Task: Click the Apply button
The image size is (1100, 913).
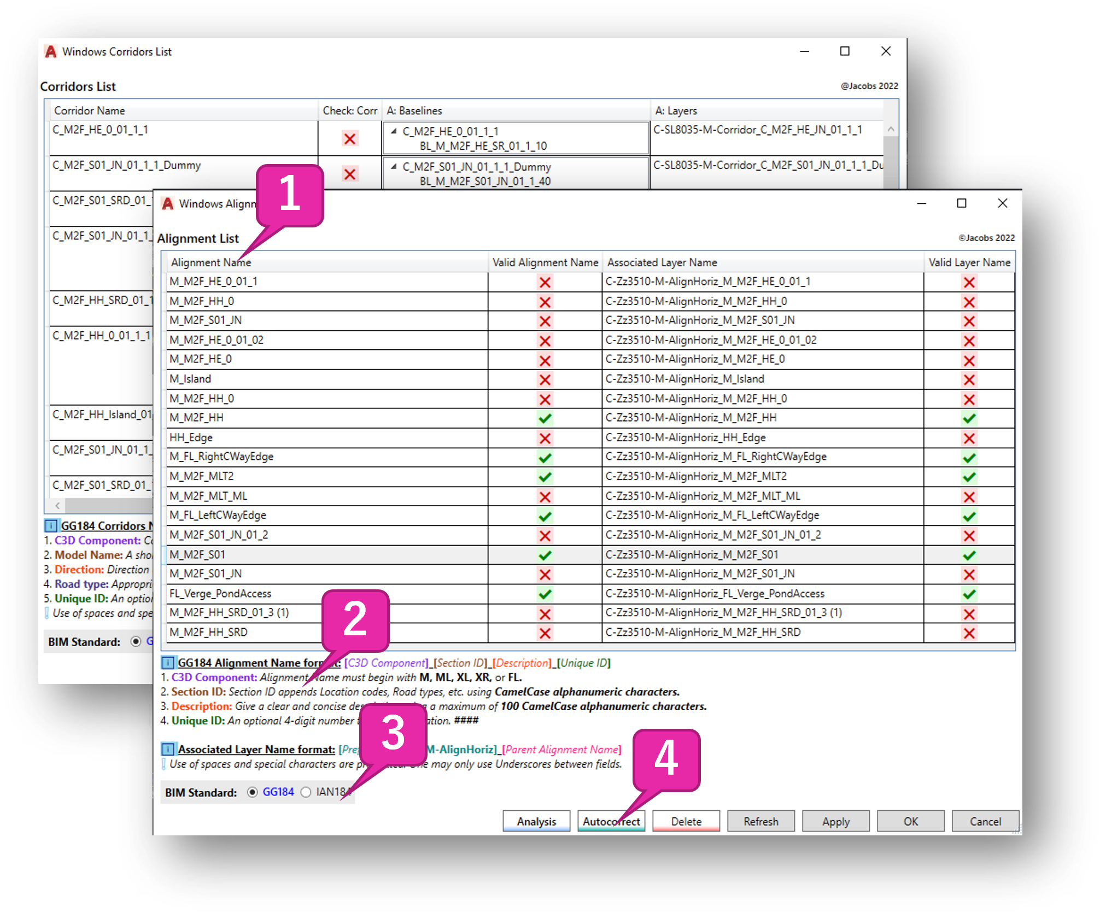Action: (835, 821)
